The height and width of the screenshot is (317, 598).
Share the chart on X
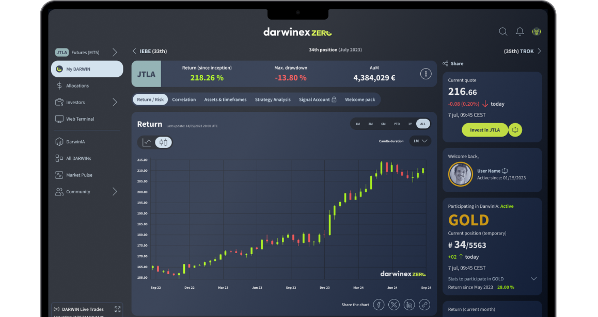(x=394, y=305)
